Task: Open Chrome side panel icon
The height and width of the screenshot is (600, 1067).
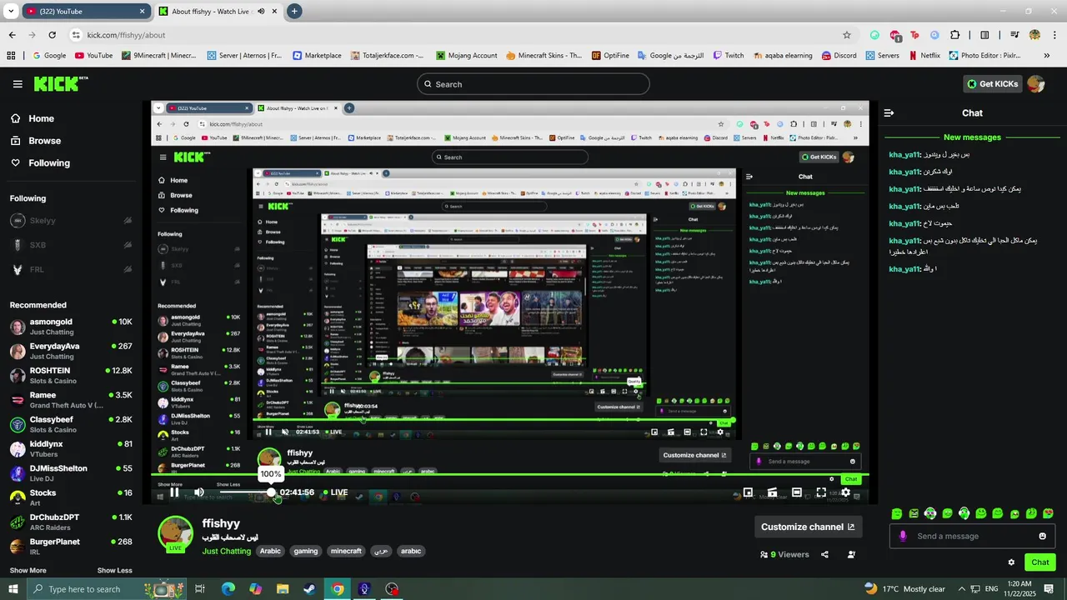Action: [x=984, y=35]
